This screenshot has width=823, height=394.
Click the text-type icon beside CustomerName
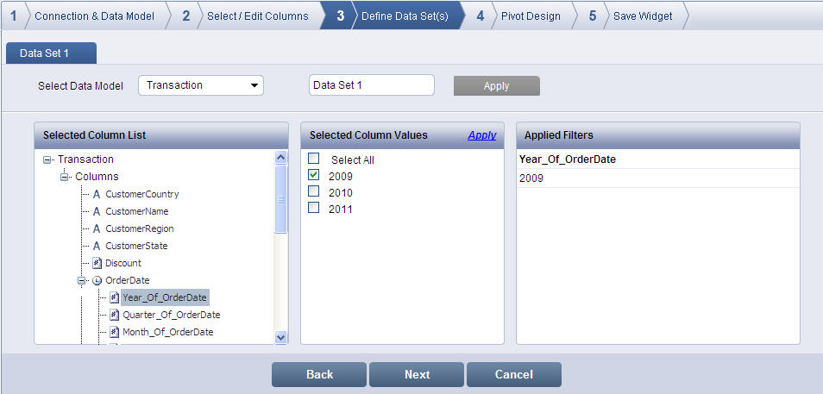click(97, 211)
